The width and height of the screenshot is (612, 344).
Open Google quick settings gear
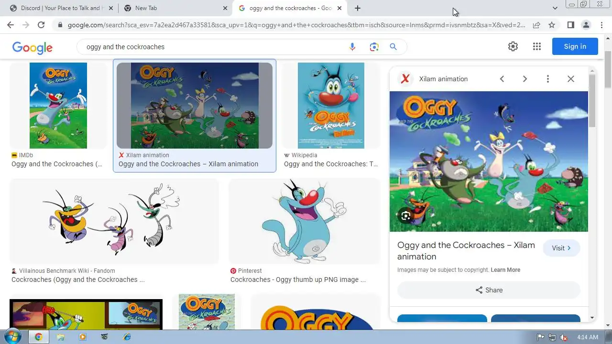coord(513,46)
